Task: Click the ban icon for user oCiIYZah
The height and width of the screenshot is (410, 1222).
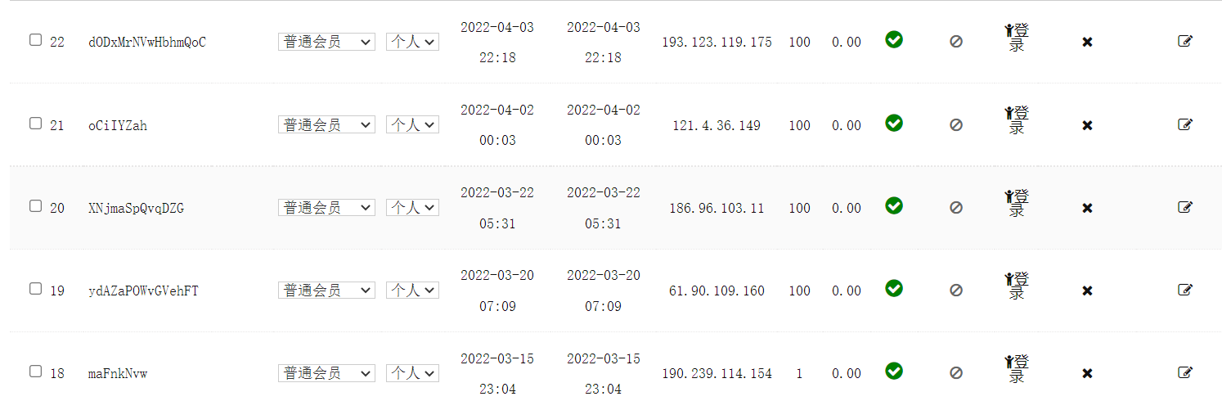Action: (x=956, y=125)
